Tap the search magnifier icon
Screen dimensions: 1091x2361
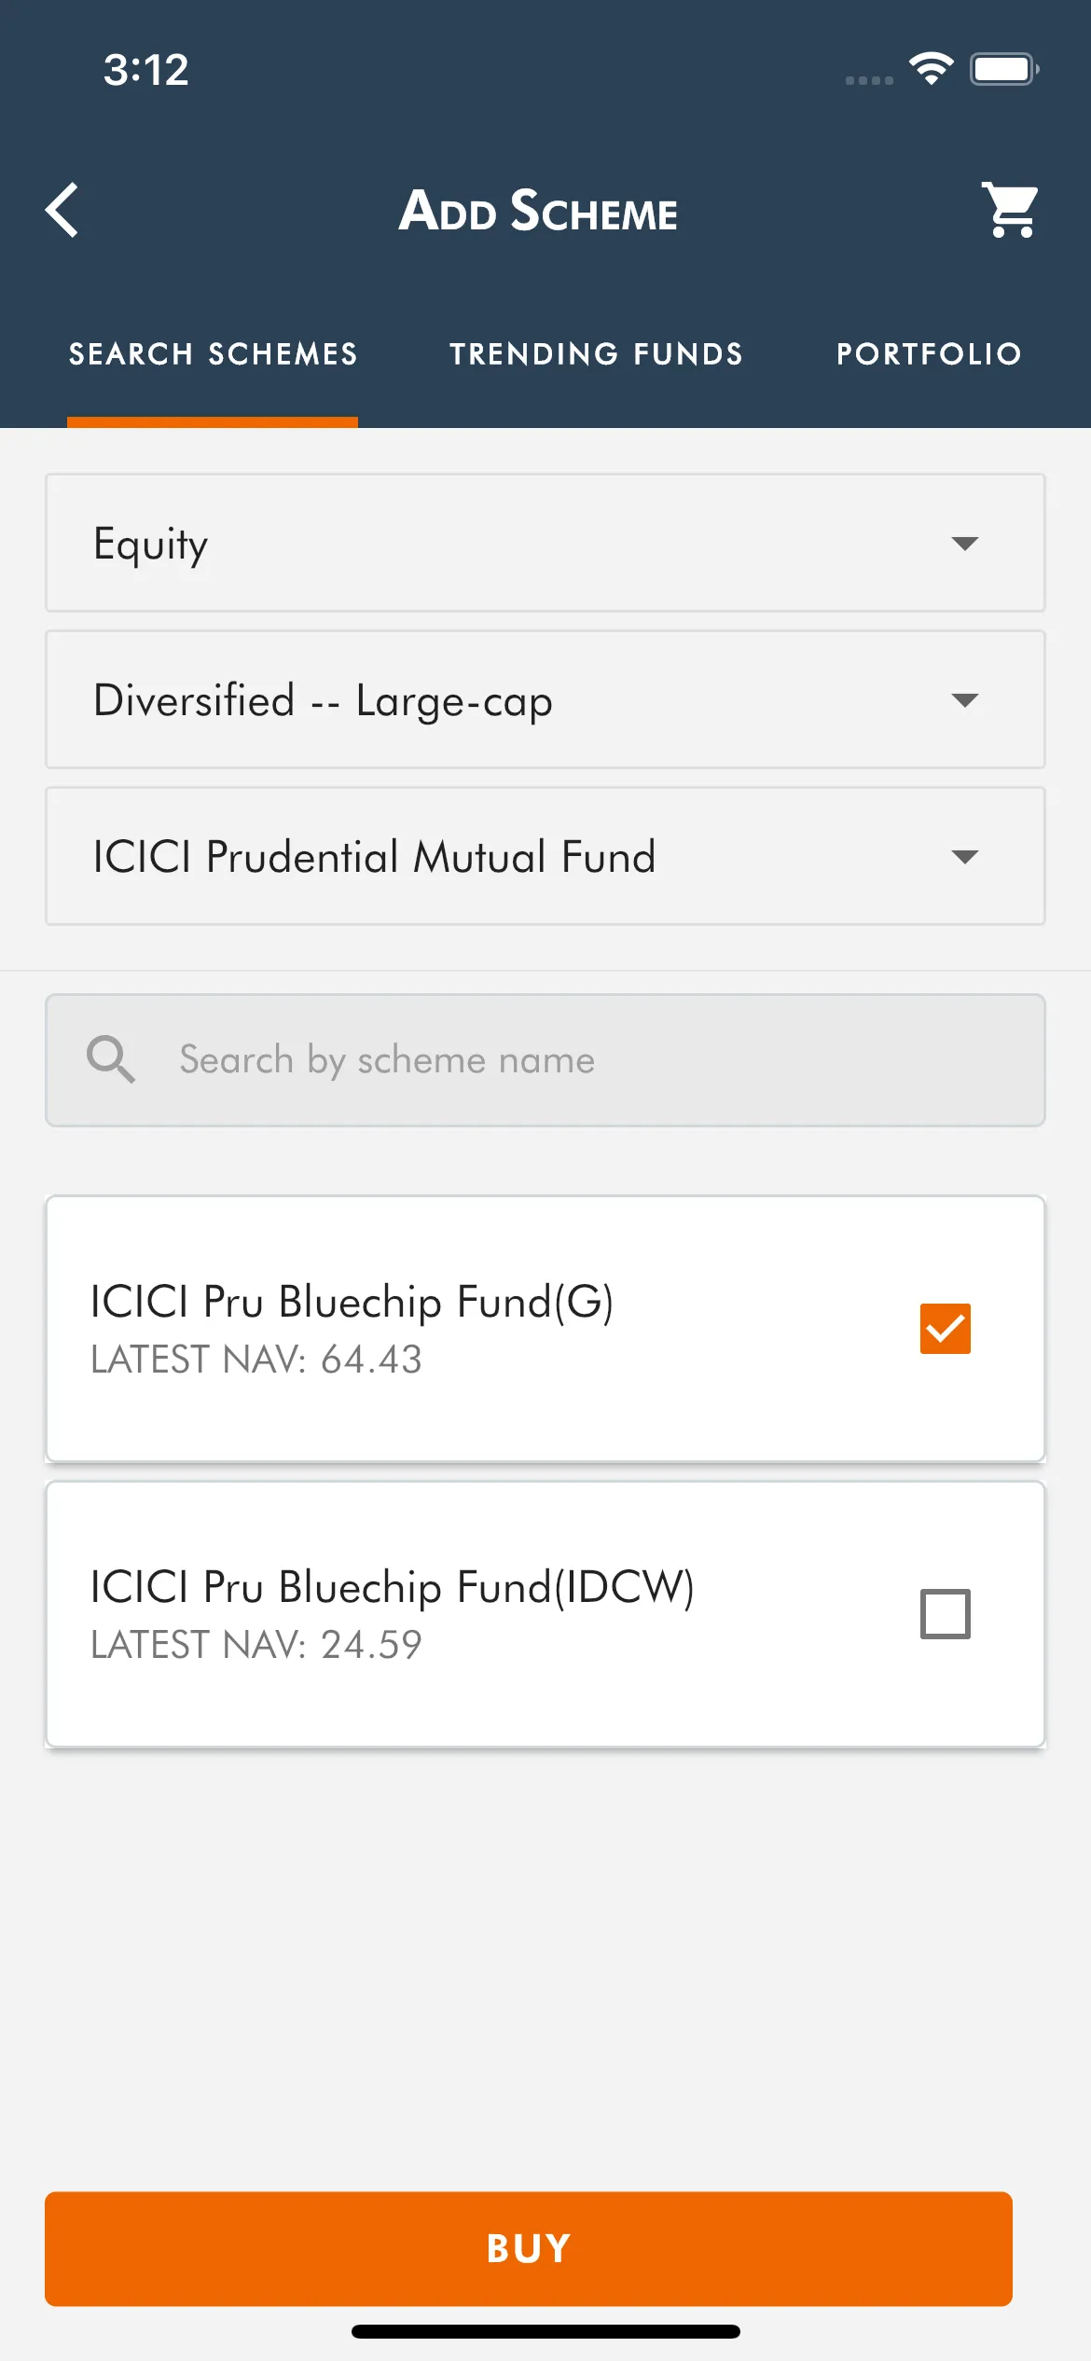coord(111,1059)
